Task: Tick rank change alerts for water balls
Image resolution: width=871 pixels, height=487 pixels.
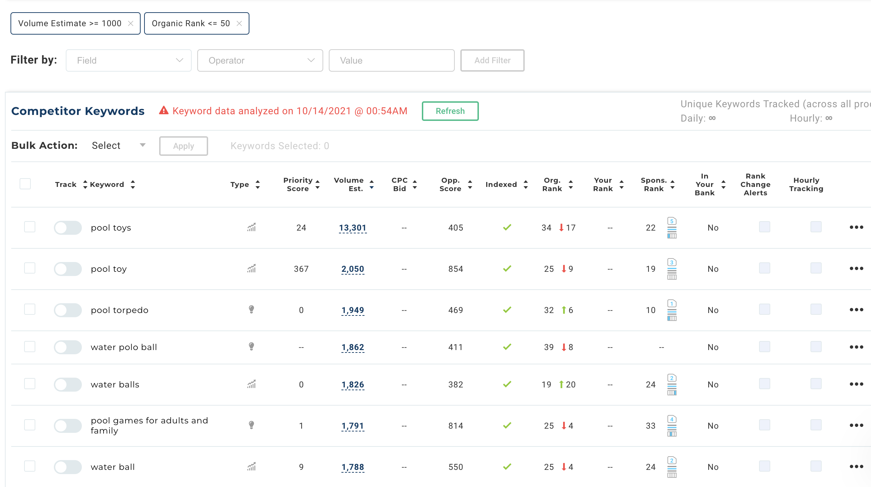Action: [764, 384]
